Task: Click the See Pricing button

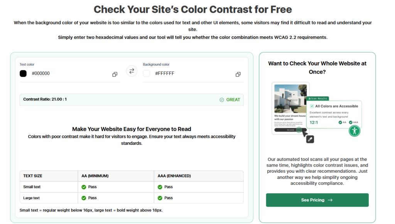Action: (x=317, y=200)
